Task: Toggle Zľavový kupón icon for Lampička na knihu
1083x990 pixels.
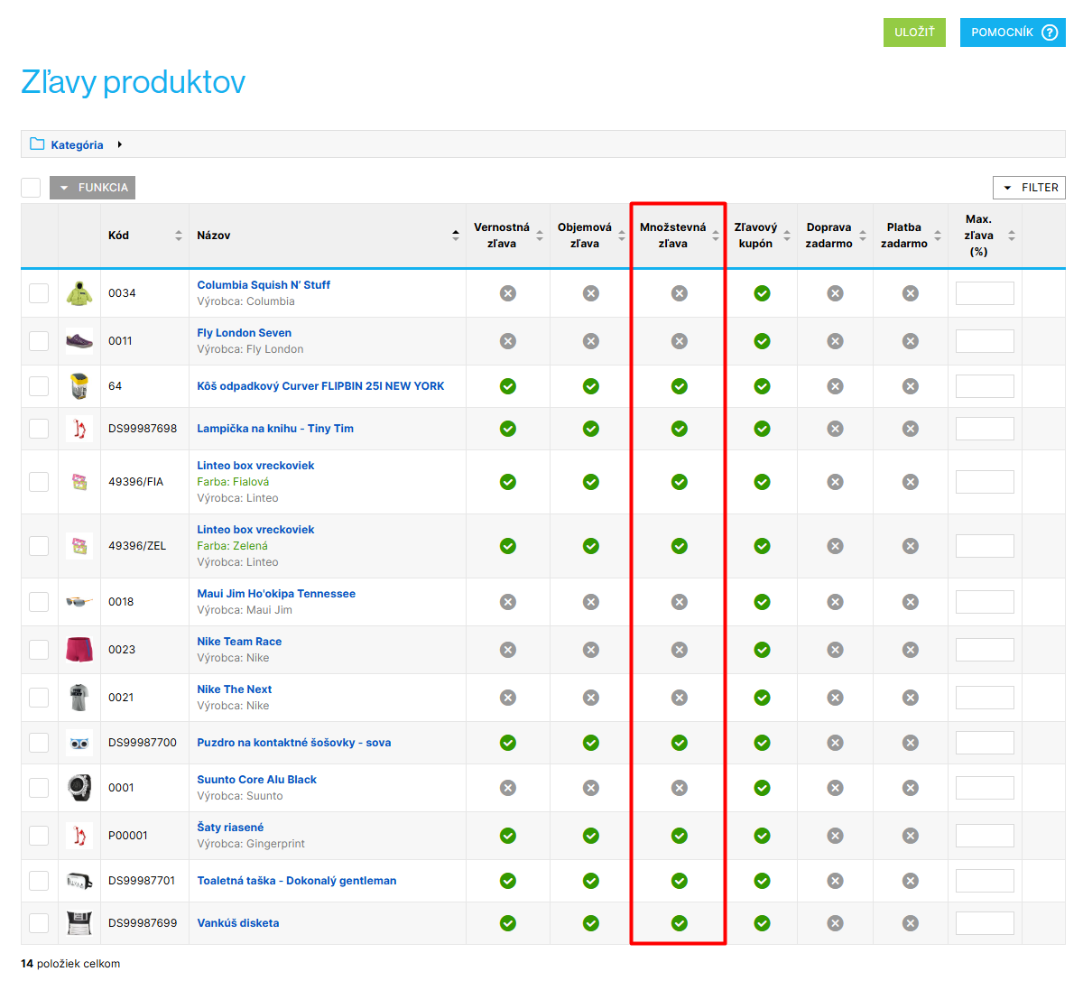Action: coord(763,429)
